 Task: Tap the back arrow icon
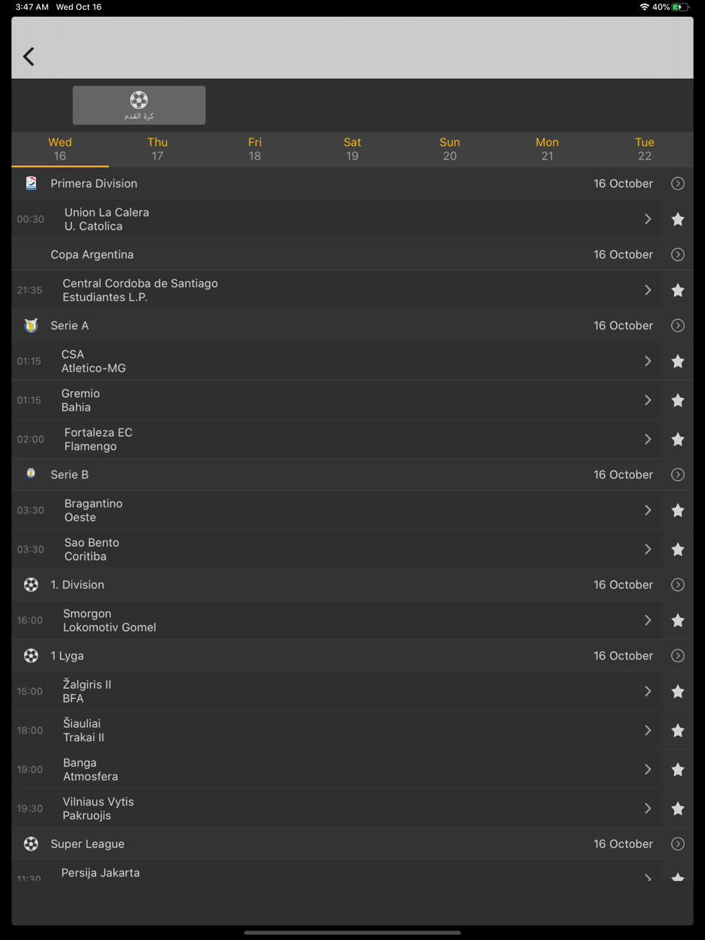[x=29, y=56]
